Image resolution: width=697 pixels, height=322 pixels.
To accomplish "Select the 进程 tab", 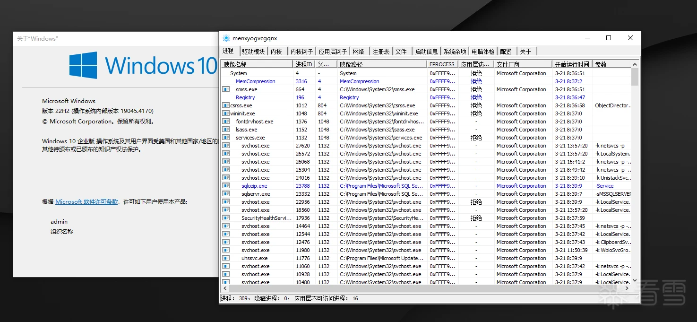I will coord(228,51).
